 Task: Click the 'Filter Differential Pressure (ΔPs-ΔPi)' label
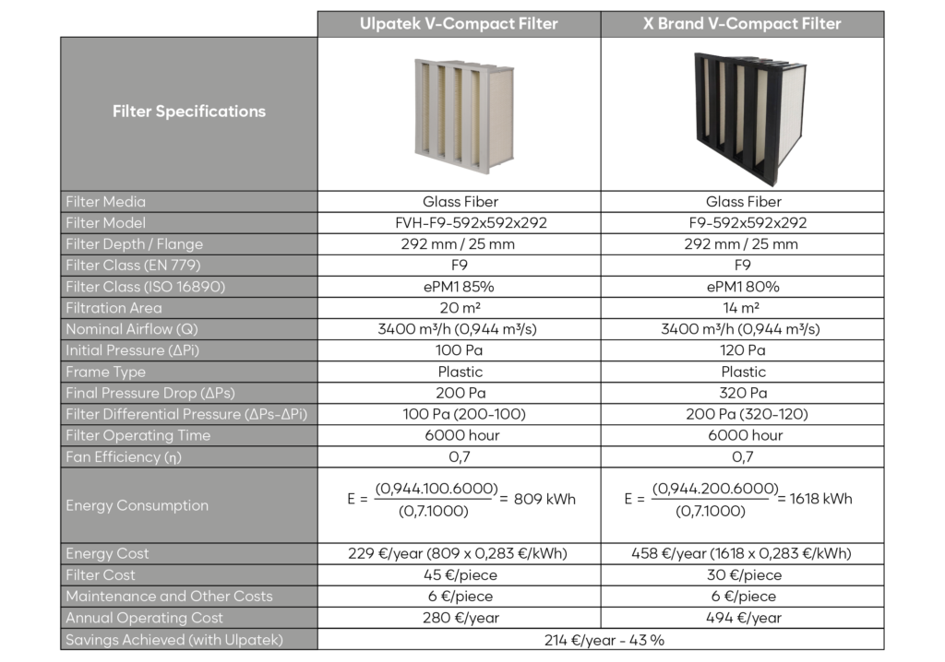[186, 414]
